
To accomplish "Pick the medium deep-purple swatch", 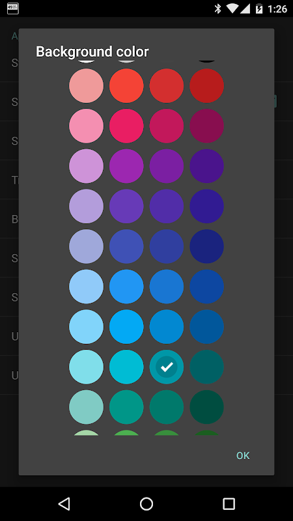I will click(x=126, y=206).
